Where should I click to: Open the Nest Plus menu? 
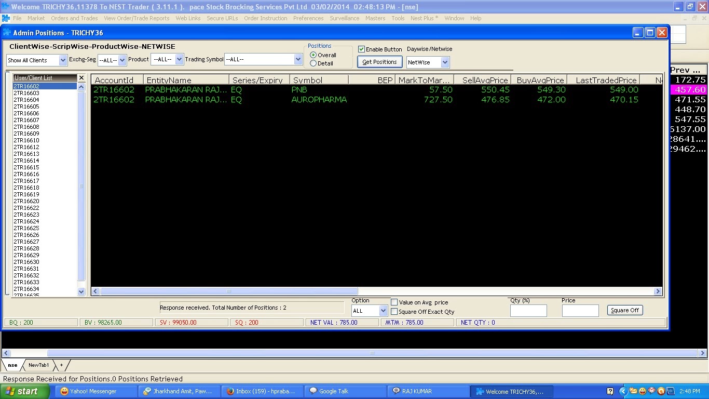pos(424,18)
